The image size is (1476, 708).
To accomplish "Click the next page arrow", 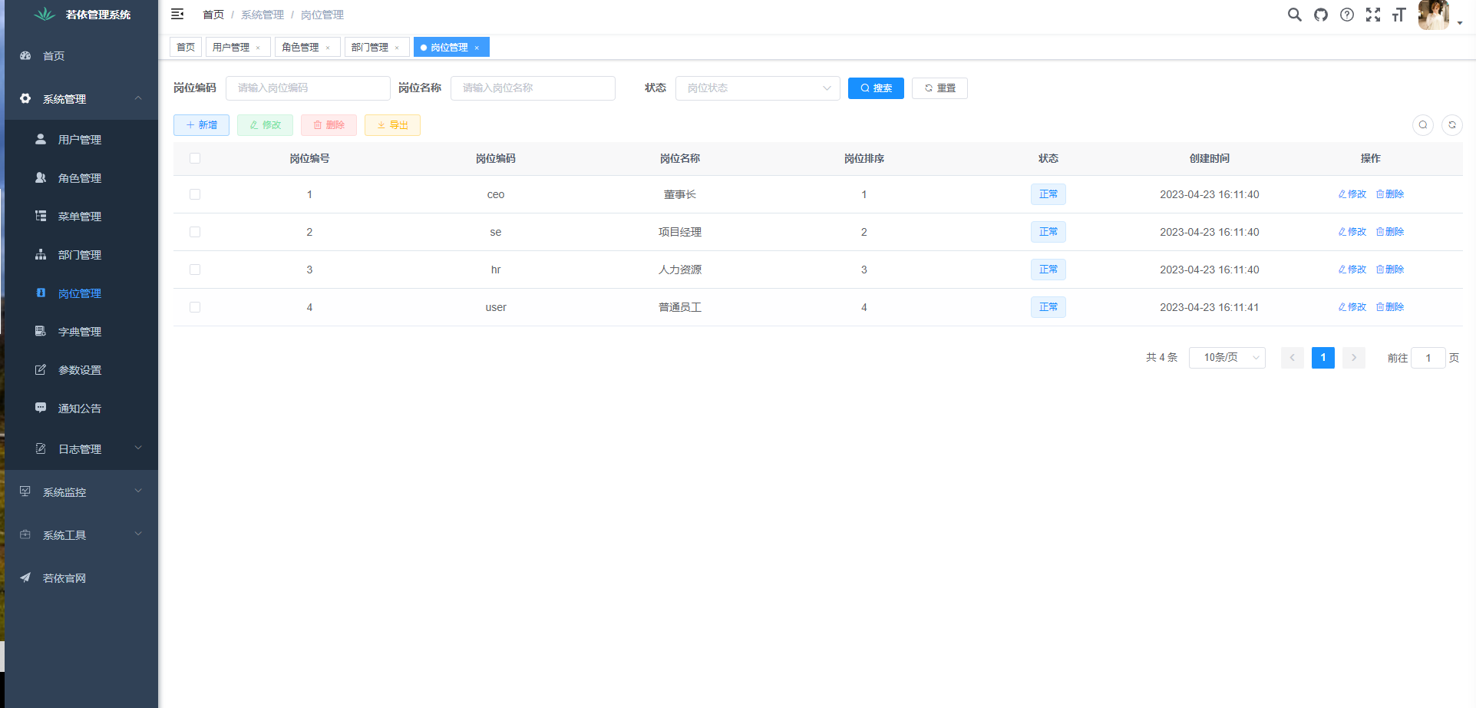I will pos(1354,358).
